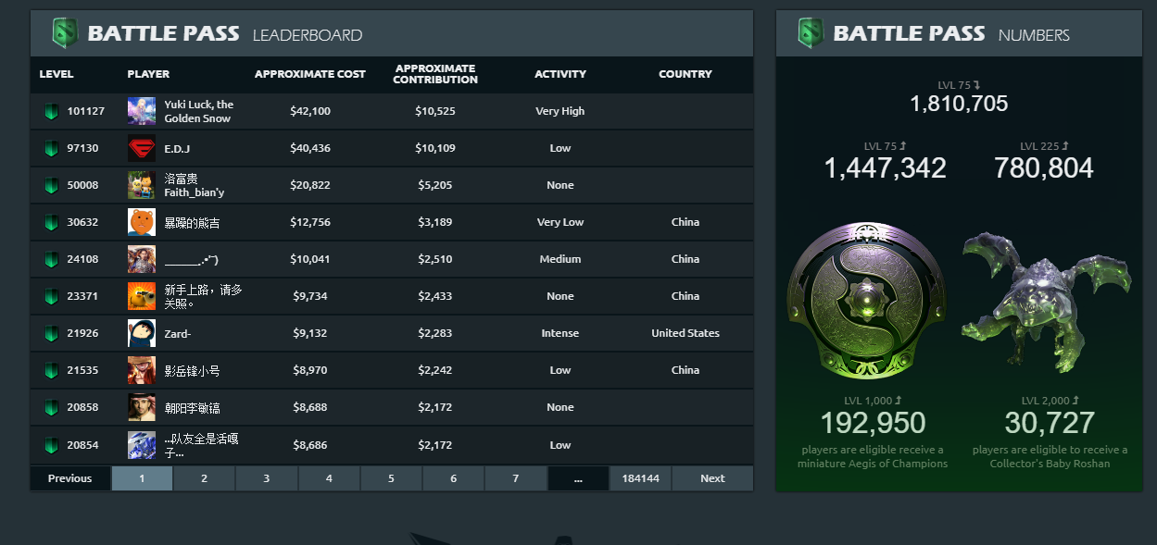Open the blue avatar in the 20854 row

coord(142,444)
